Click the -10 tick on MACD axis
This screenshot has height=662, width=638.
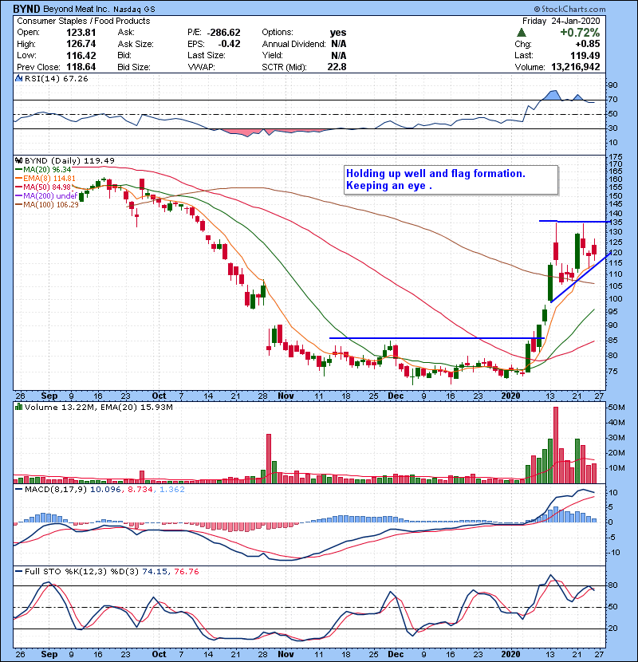614,552
